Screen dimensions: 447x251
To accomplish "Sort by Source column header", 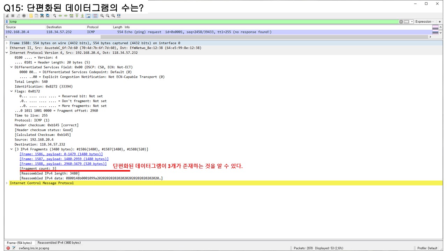I will pos(25,27).
